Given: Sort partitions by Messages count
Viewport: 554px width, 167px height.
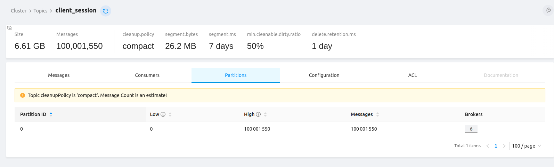Looking at the screenshot, I should [x=377, y=114].
